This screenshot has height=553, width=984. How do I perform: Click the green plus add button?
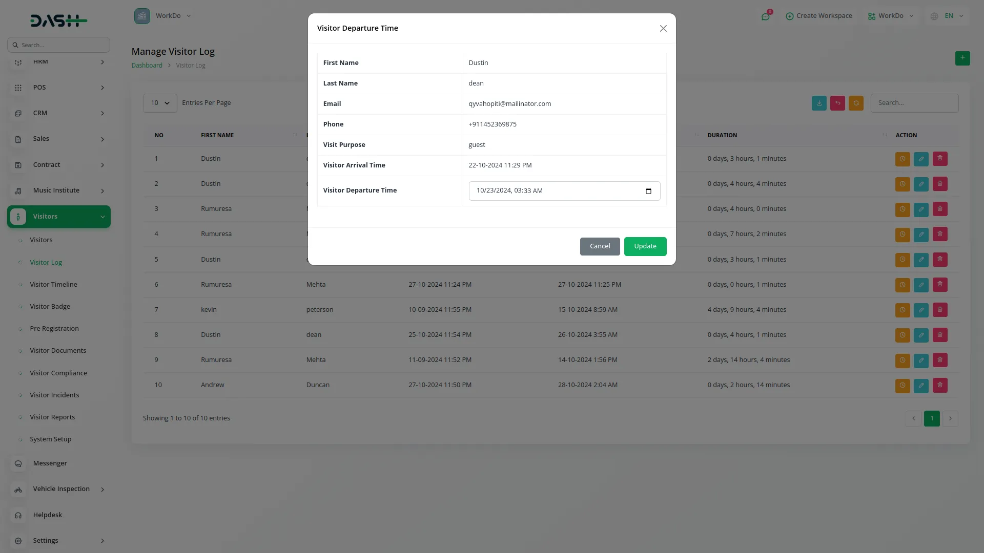962,58
